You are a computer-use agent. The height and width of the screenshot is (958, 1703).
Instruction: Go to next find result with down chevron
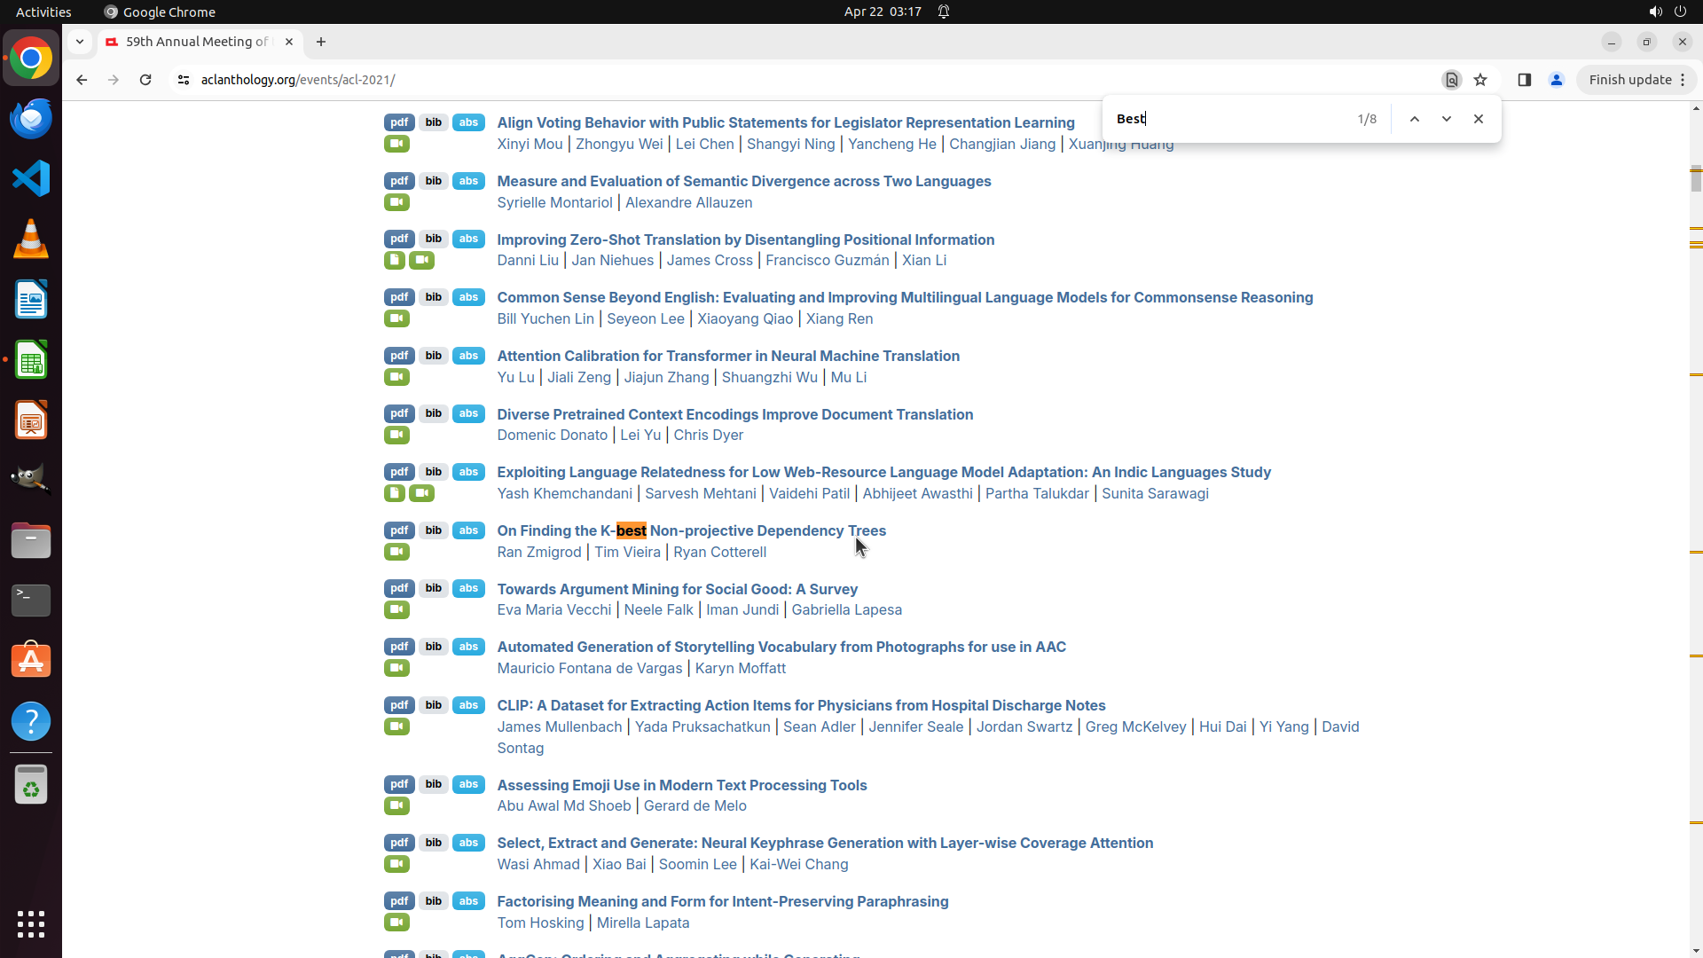coord(1446,119)
